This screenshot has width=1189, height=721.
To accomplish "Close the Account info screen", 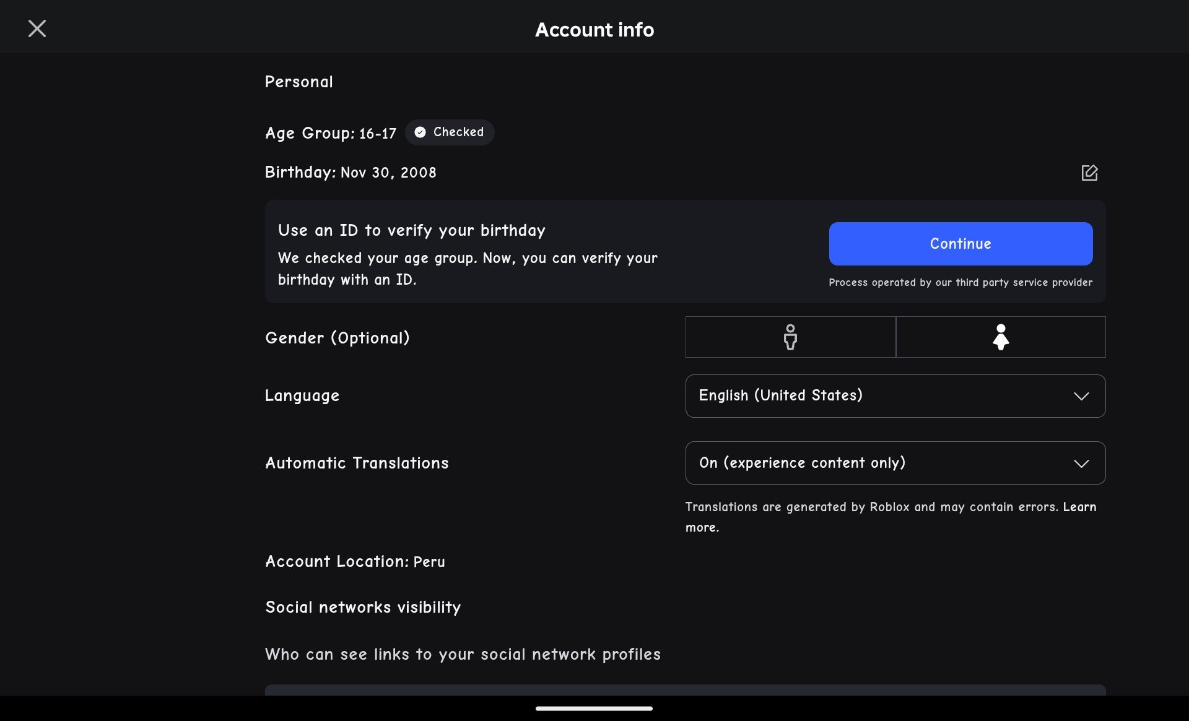I will [37, 28].
